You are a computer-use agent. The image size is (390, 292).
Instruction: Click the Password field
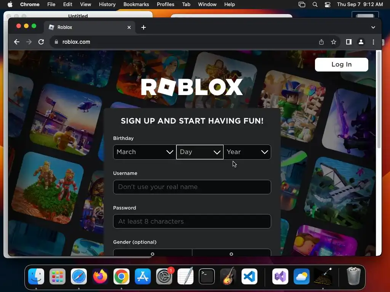(x=192, y=221)
